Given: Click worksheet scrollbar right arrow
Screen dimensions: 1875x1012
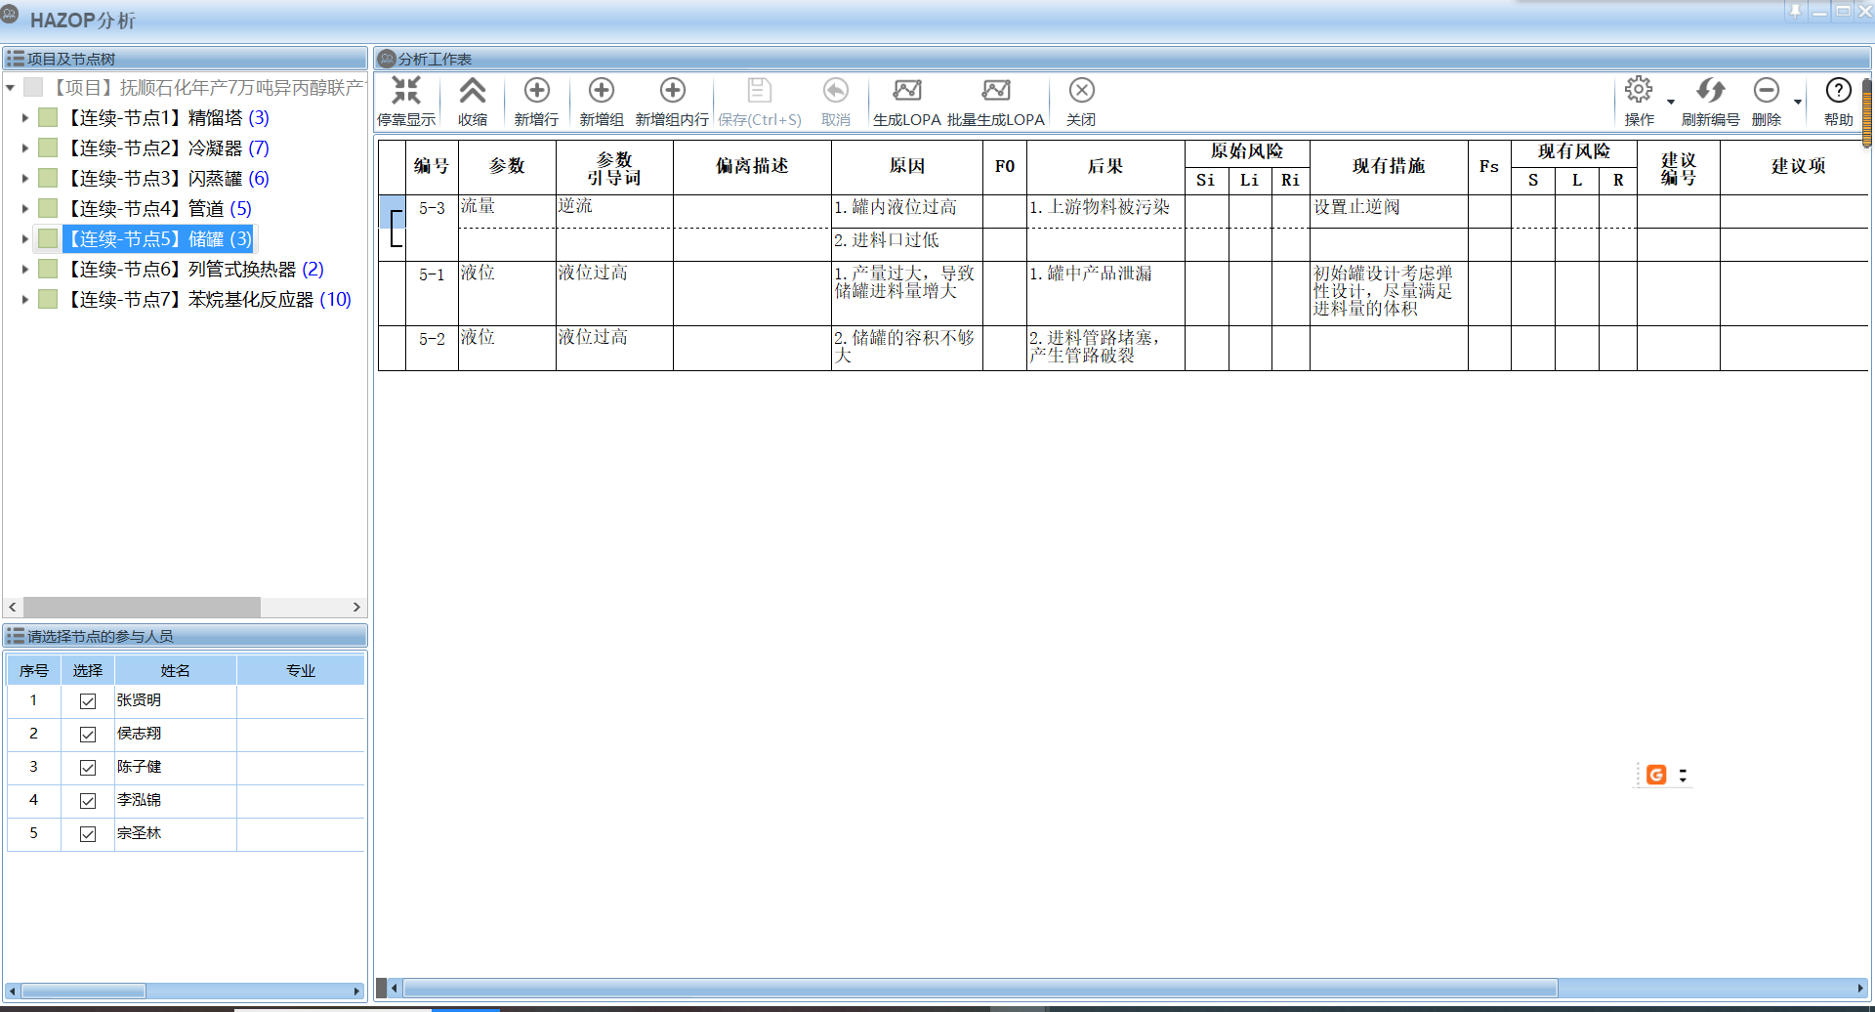Looking at the screenshot, I should tap(1860, 989).
